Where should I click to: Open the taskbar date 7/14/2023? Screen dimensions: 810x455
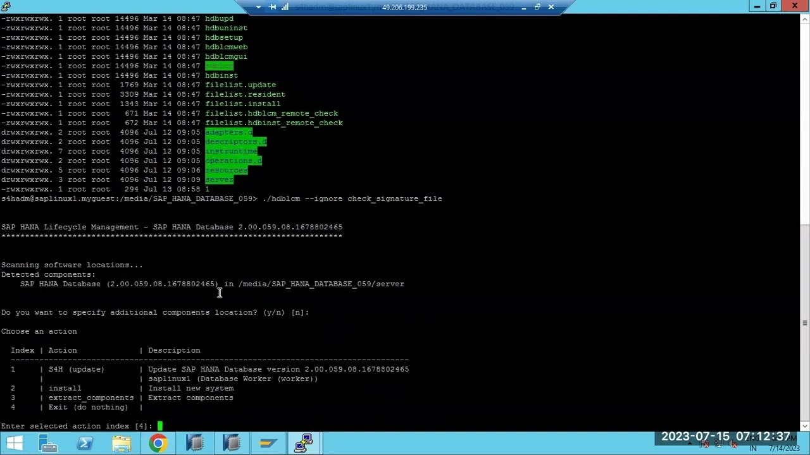pyautogui.click(x=783, y=448)
